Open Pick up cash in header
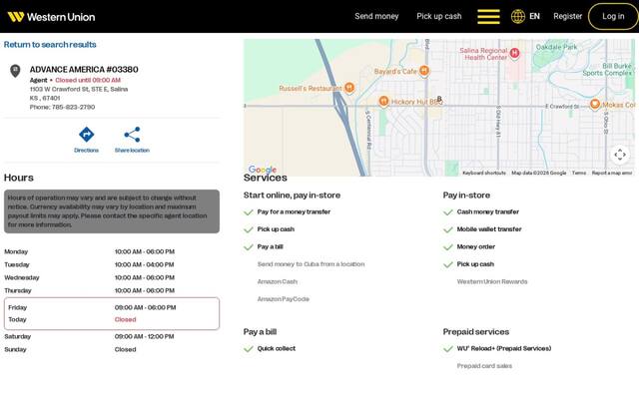Image resolution: width=639 pixels, height=399 pixels. click(439, 16)
